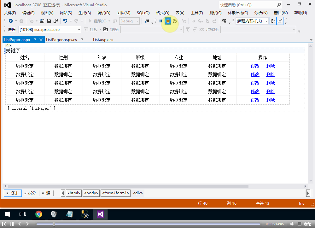Open Chrome from the taskbar
The image size is (315, 228).
click(38, 214)
